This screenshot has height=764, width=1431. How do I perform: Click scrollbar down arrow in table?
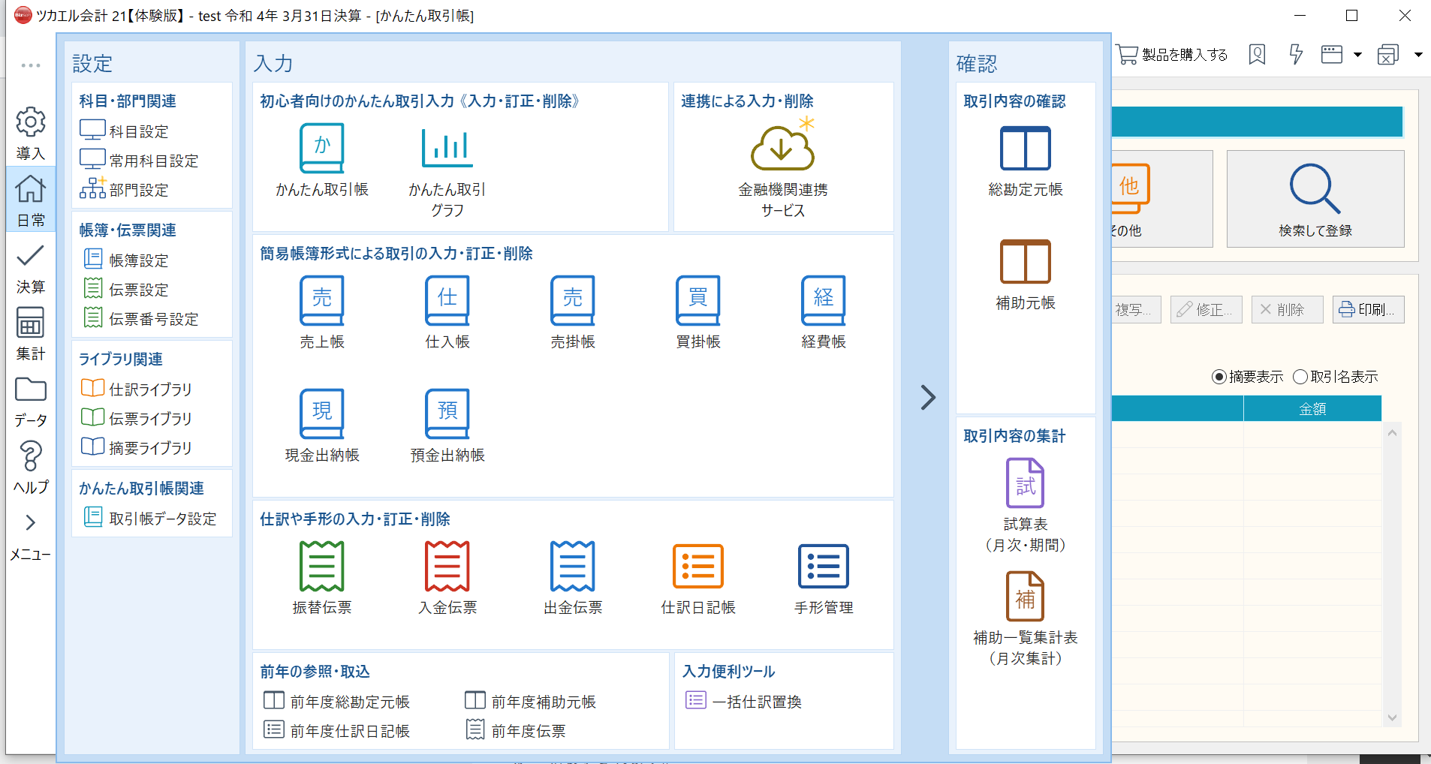(x=1392, y=717)
